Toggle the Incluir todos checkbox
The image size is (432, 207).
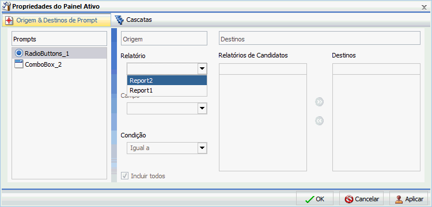coord(125,176)
